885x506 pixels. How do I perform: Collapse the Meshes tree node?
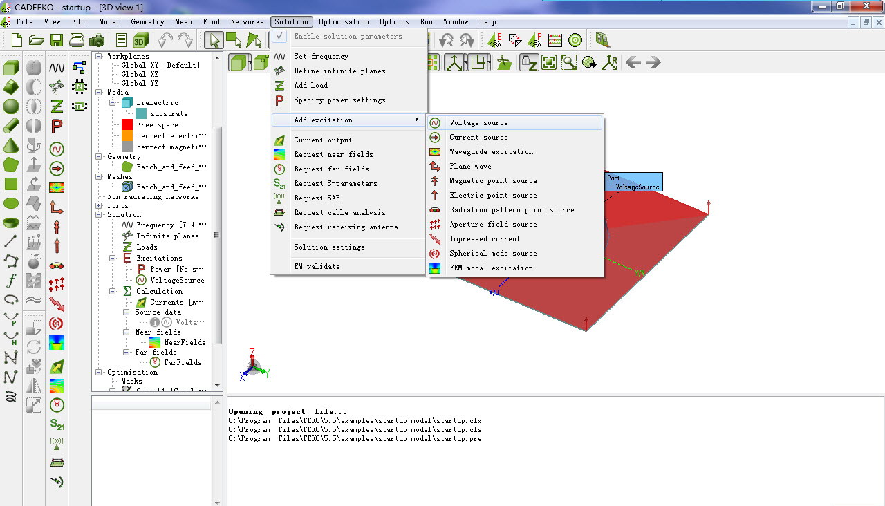coord(99,176)
